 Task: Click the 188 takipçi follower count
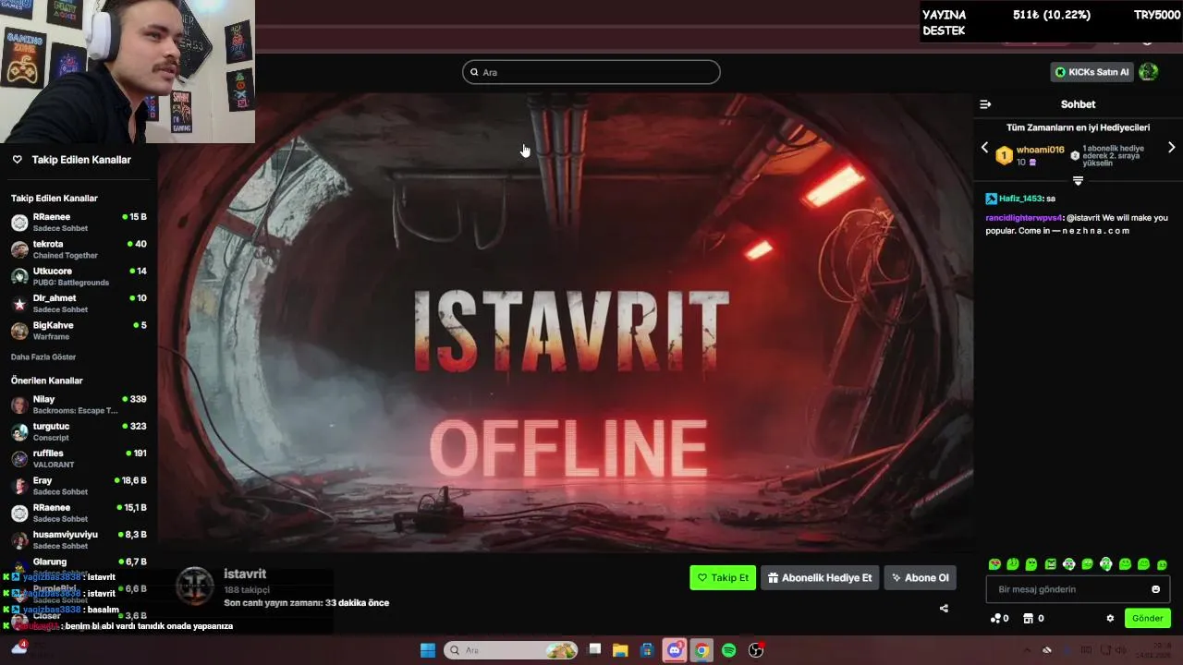247,589
